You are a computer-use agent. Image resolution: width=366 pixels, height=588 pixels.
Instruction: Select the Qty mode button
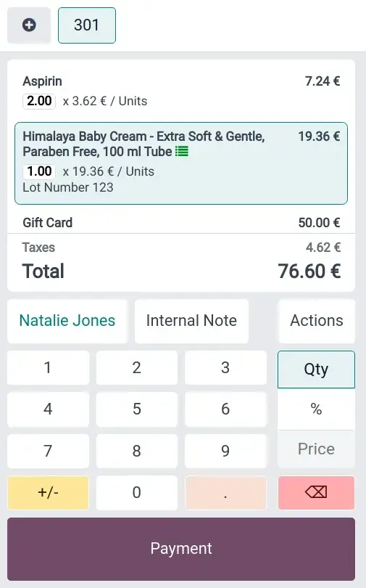pyautogui.click(x=316, y=369)
